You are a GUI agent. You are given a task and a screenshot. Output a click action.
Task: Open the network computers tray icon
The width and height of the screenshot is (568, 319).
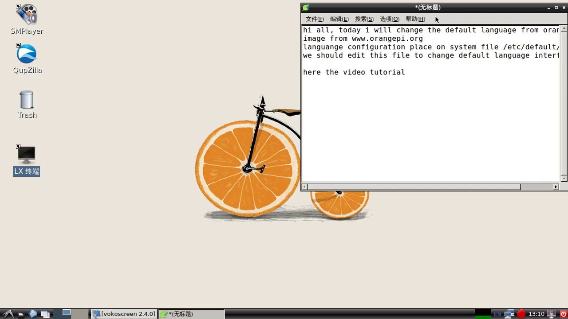[509, 314]
